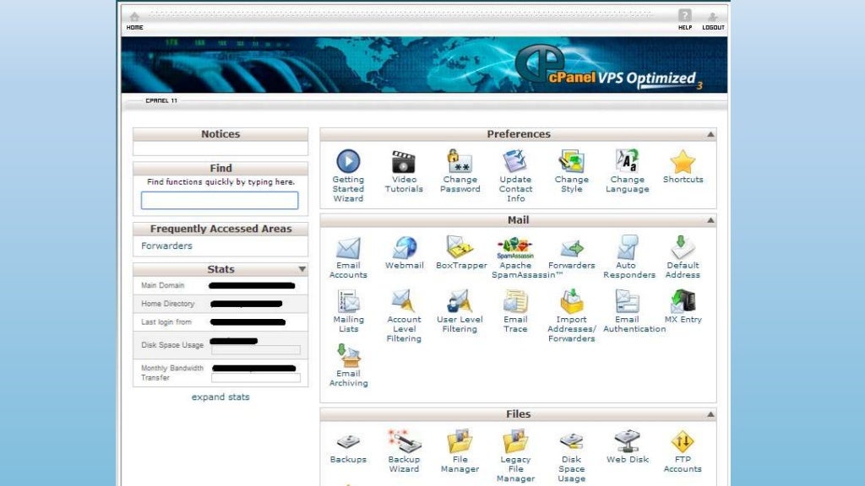Screen dimensions: 865x486
Task: Open Mailing Lists
Action: [x=348, y=310]
